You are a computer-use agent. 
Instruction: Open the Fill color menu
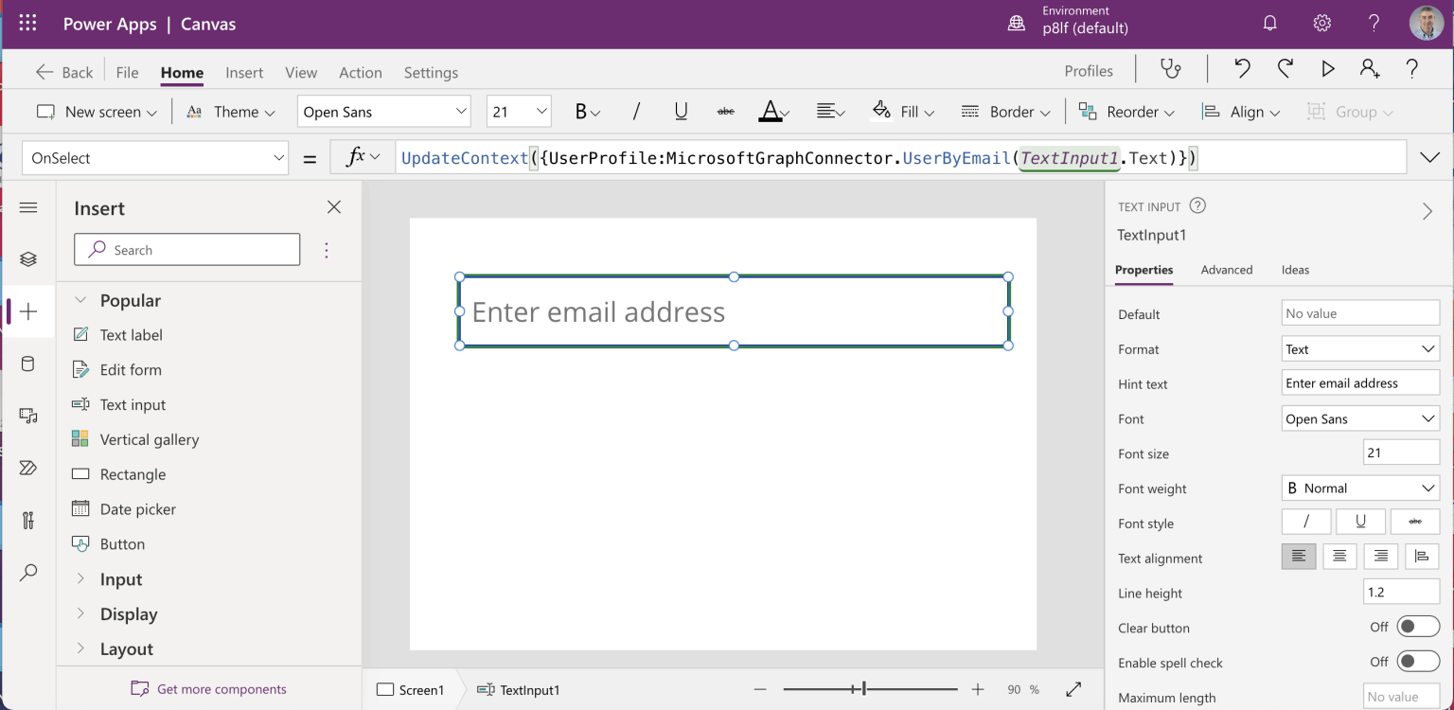coord(903,112)
